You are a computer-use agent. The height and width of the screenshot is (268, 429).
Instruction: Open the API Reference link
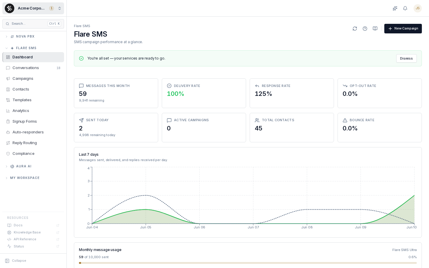(33, 239)
